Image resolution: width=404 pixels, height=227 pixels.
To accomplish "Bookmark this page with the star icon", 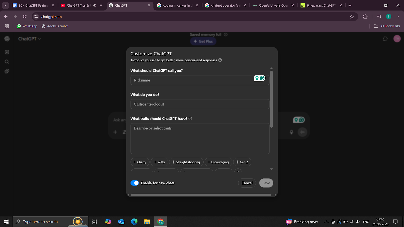I will click(352, 17).
